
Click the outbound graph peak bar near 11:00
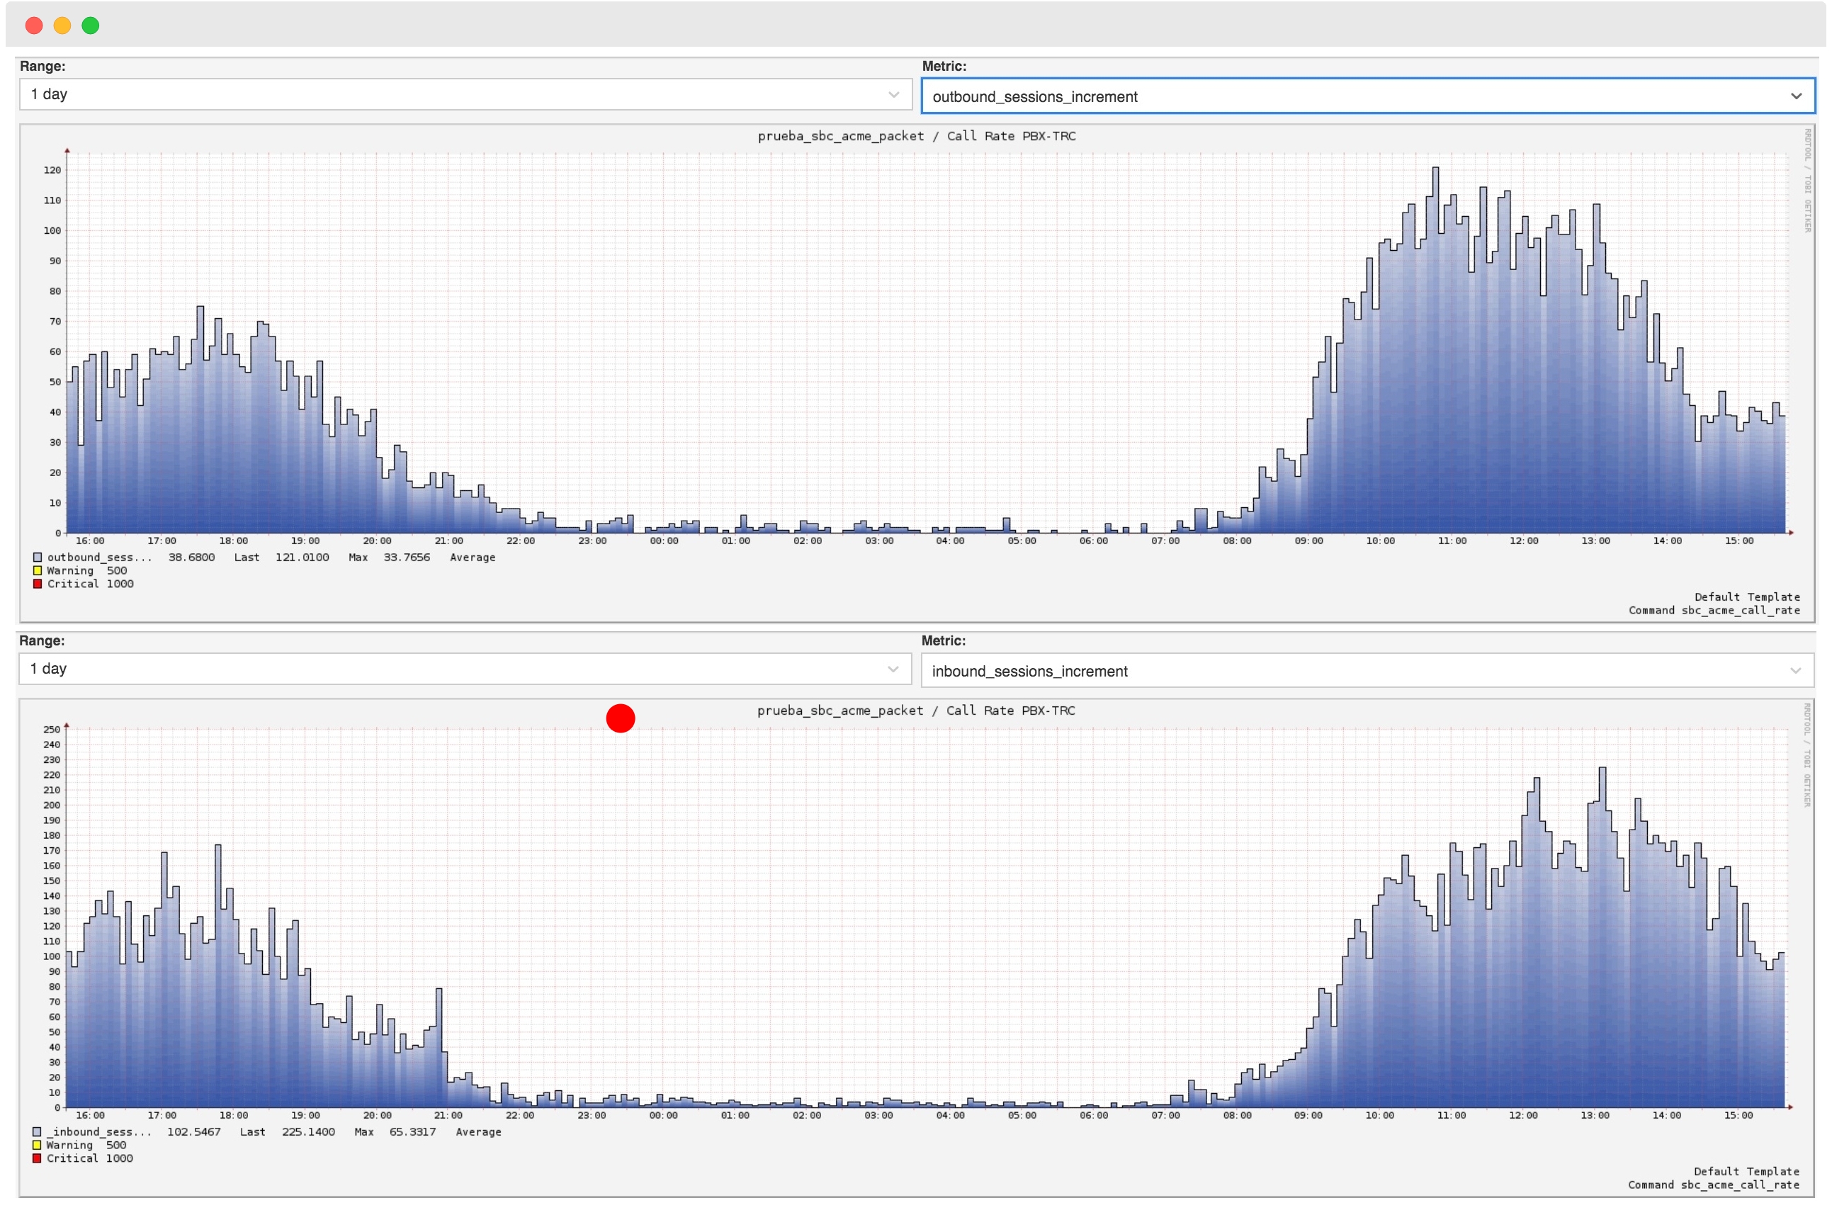[x=1435, y=349]
